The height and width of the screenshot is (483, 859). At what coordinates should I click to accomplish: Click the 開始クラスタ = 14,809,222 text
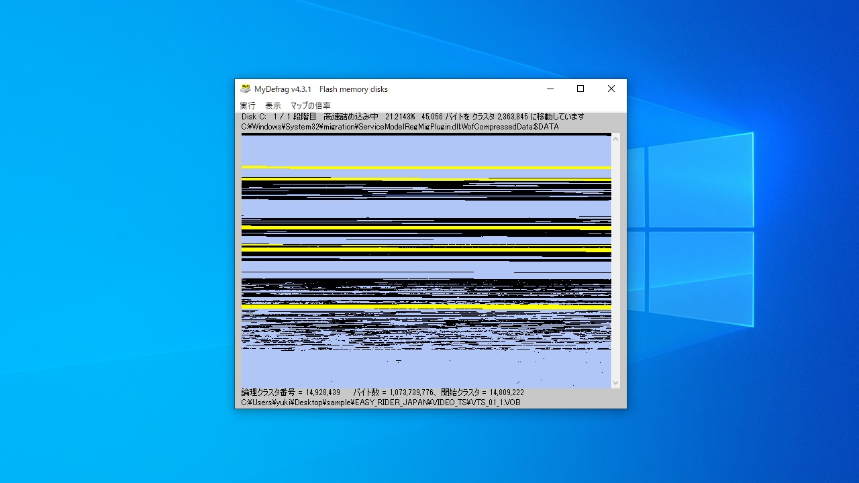tap(483, 392)
